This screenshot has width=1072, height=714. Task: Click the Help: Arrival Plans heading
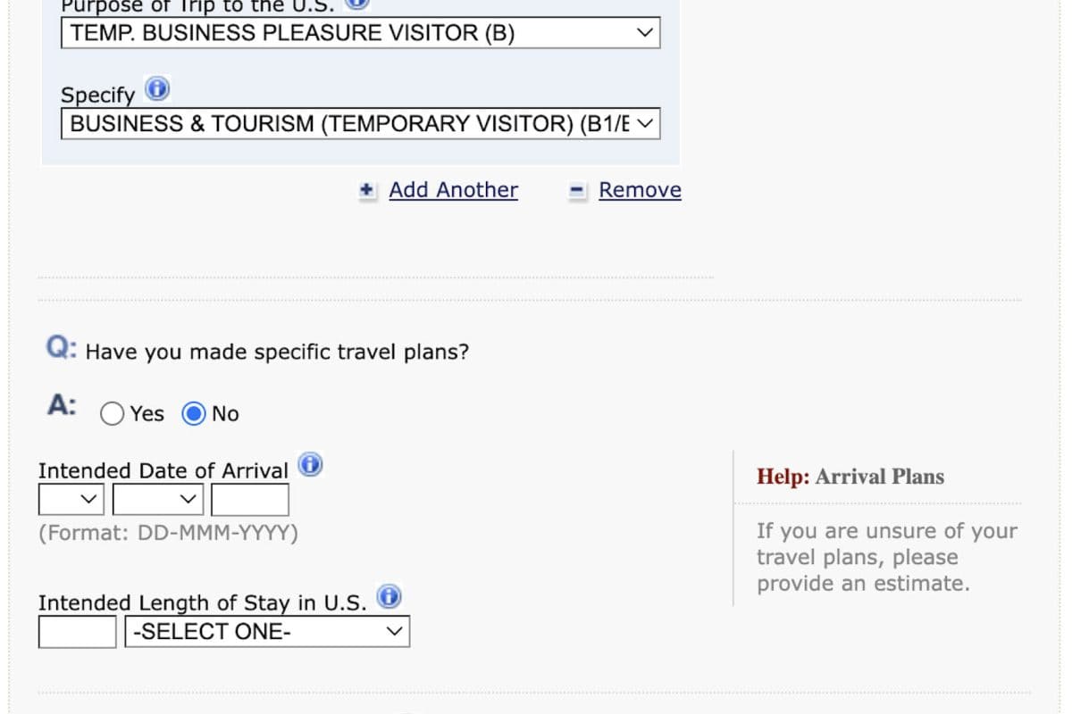[850, 477]
